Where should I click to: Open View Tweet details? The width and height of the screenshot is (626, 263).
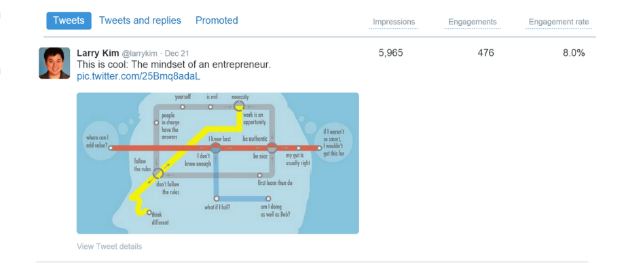tap(109, 246)
